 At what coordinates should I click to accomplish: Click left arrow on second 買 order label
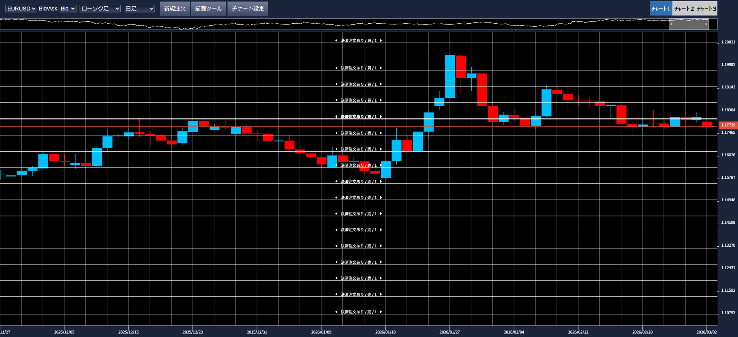tap(336, 68)
